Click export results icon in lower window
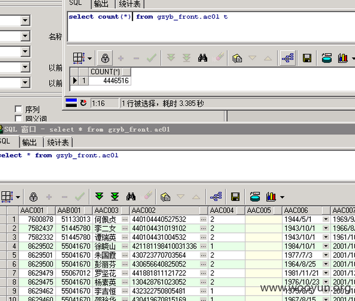Image resolution: width=355 pixels, height=301 pixels. pos(255,197)
